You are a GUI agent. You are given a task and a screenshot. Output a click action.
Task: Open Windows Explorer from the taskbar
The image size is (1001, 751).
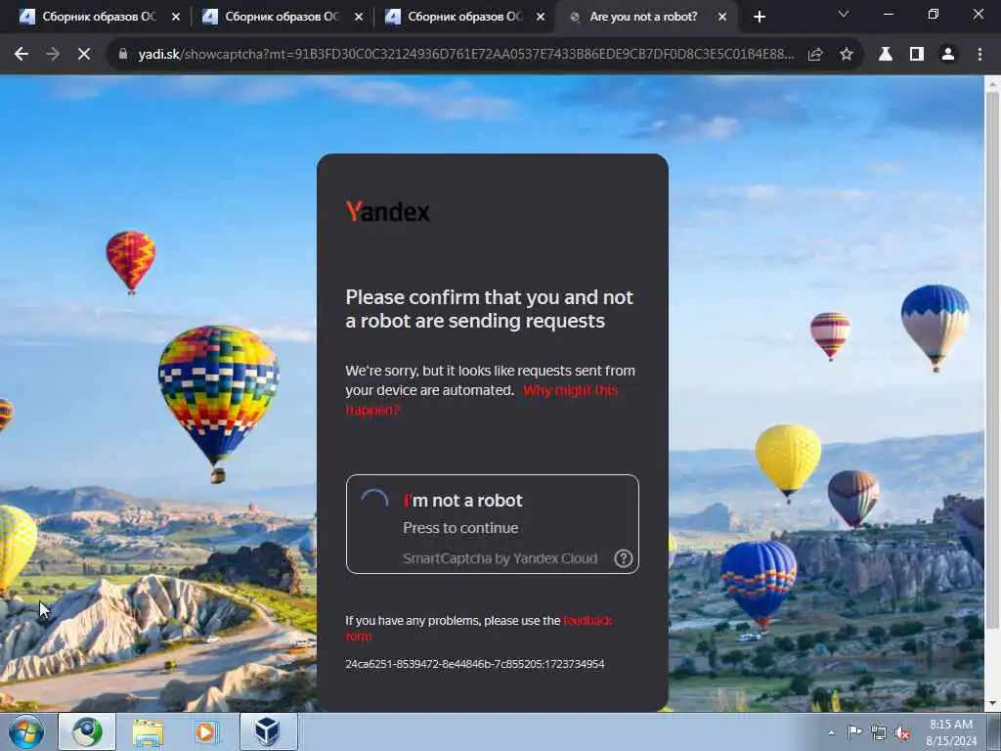149,731
